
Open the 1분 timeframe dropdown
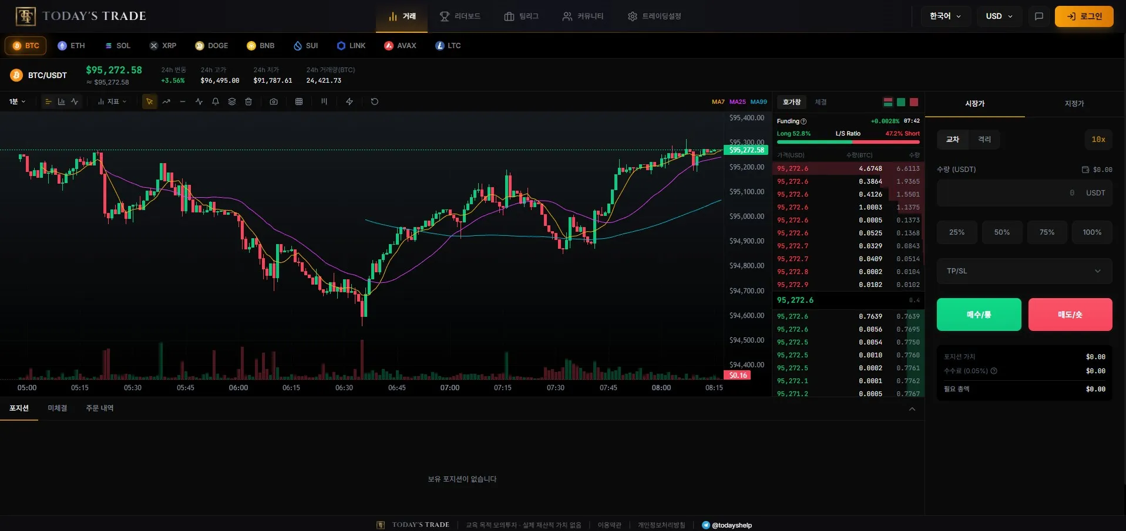click(x=17, y=102)
